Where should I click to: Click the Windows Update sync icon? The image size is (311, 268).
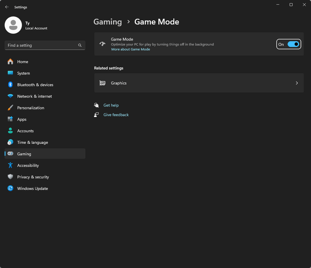[10, 188]
